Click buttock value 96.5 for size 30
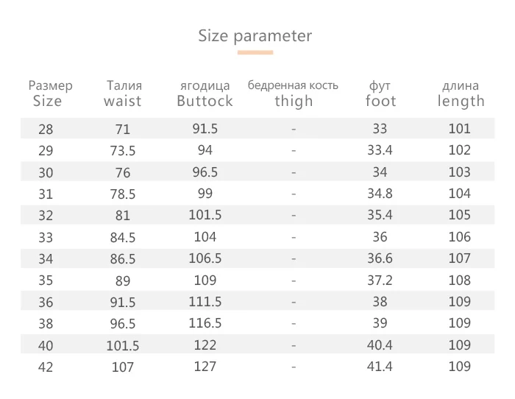Image resolution: width=515 pixels, height=399 pixels. click(205, 172)
